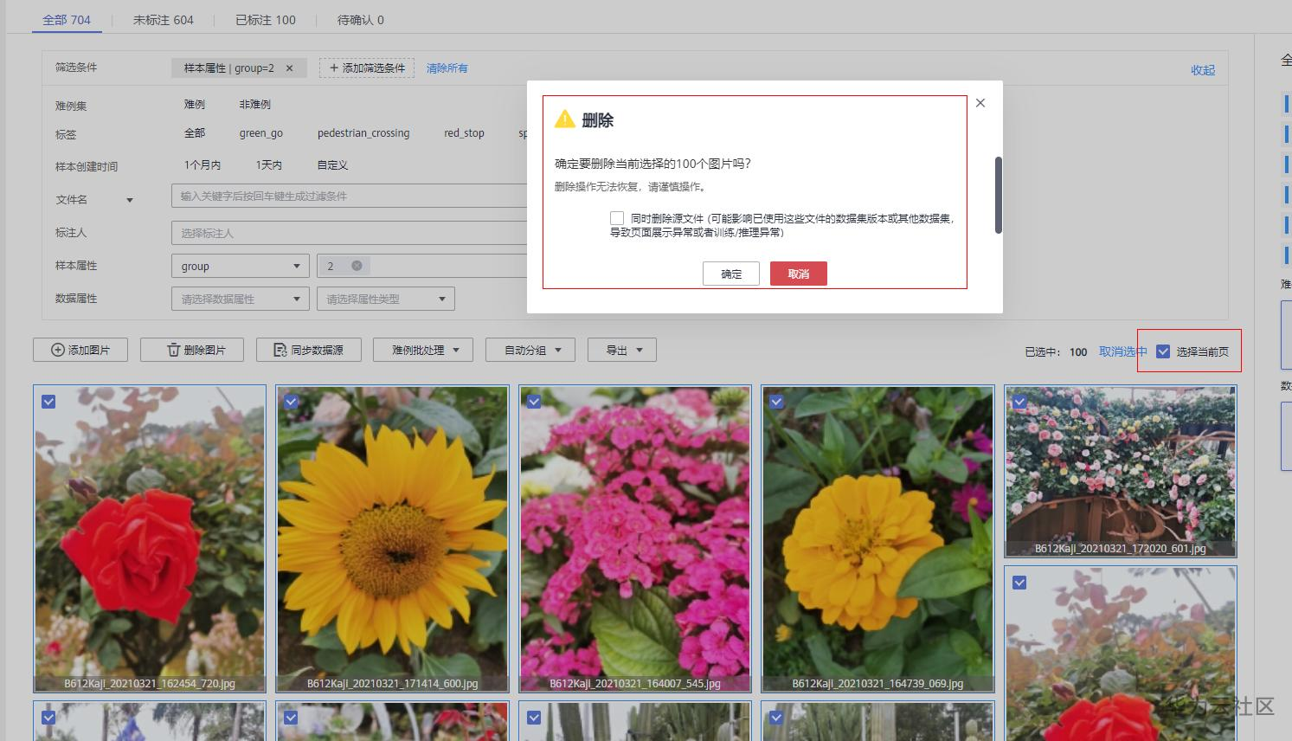1292x741 pixels.
Task: Filter by 难例 option
Action: pos(195,104)
